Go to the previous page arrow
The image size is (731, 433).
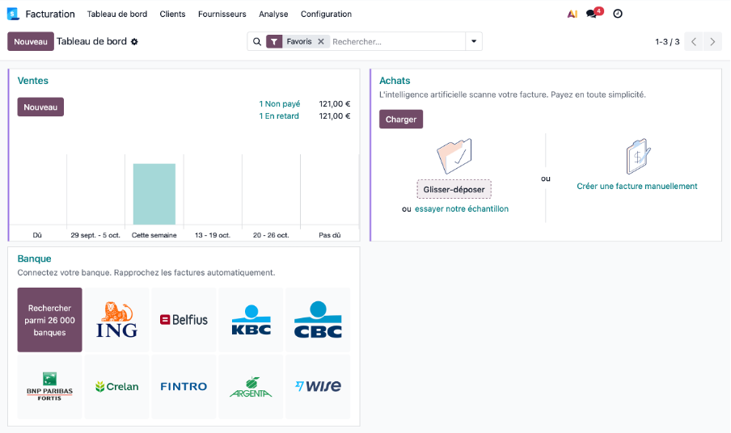click(694, 41)
